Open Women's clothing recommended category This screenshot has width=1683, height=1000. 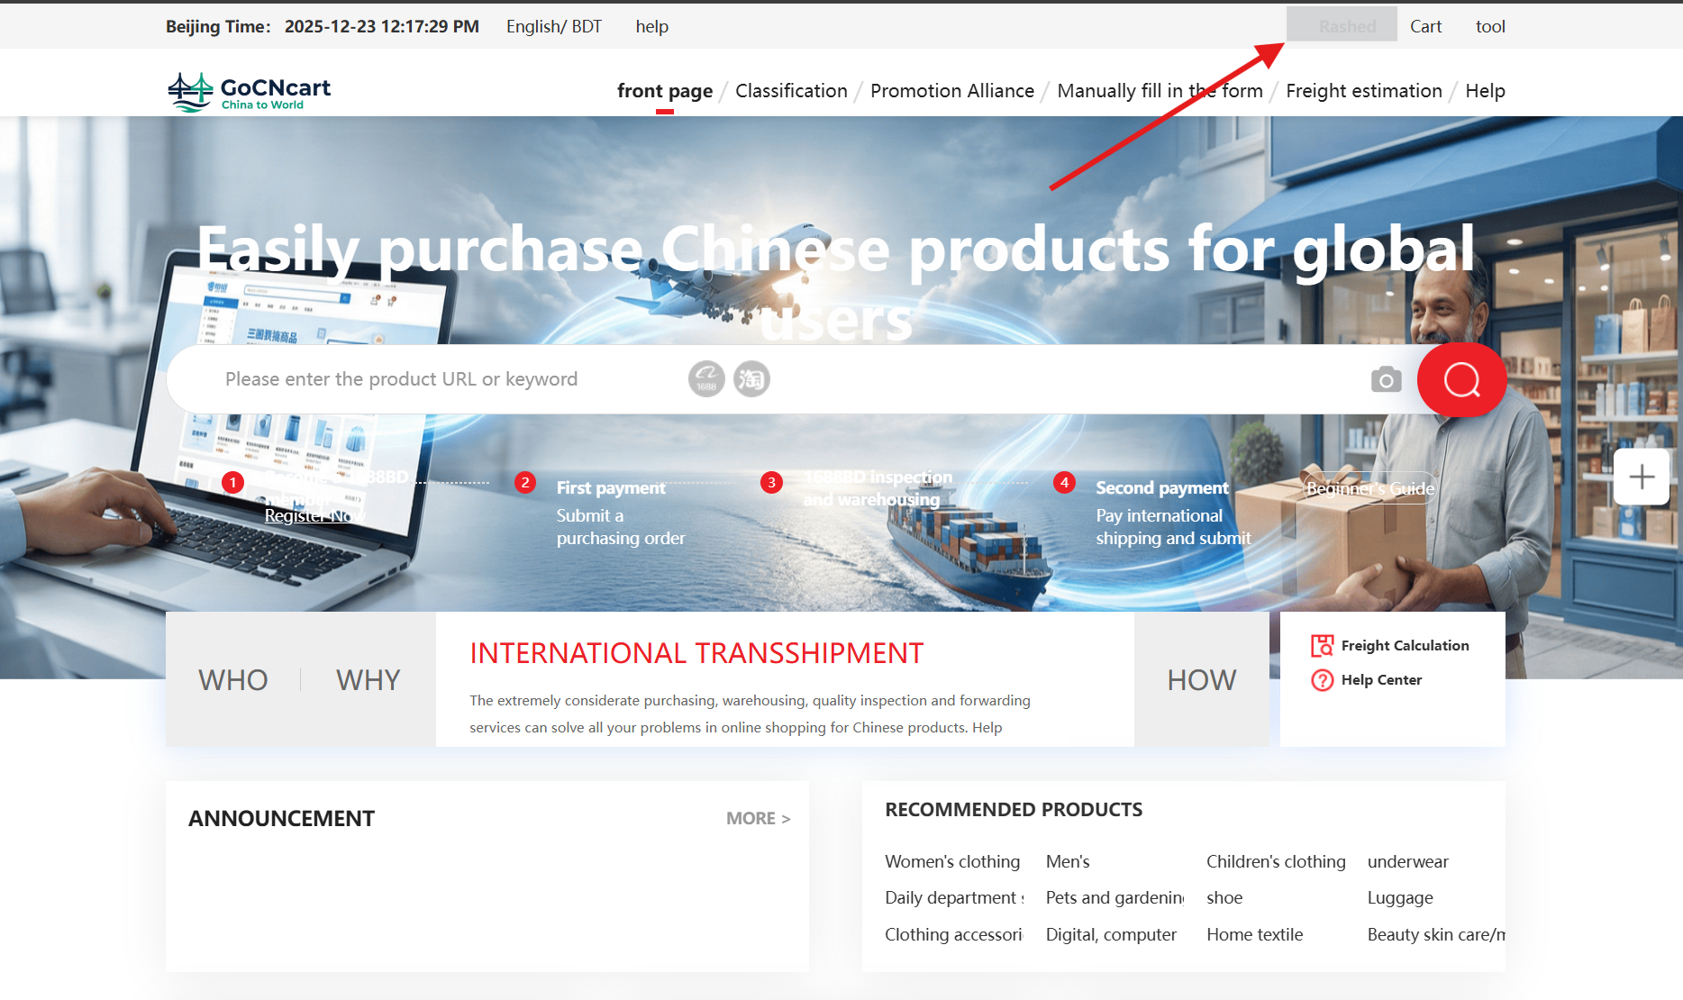click(952, 861)
